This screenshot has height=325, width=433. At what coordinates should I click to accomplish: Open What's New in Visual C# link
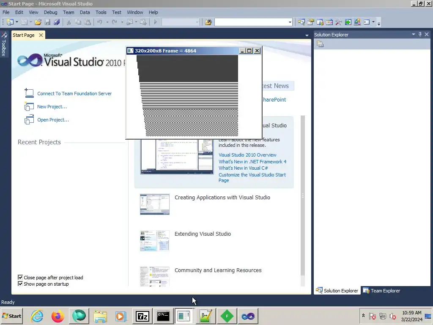(x=243, y=168)
